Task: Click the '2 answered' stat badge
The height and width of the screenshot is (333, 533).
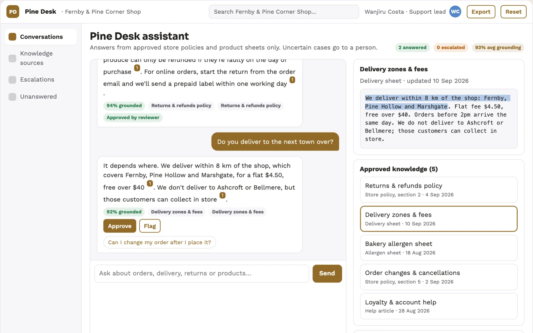Action: coord(412,48)
